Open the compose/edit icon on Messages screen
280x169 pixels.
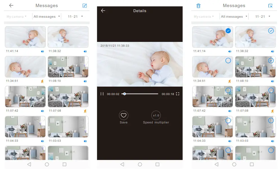click(x=84, y=5)
